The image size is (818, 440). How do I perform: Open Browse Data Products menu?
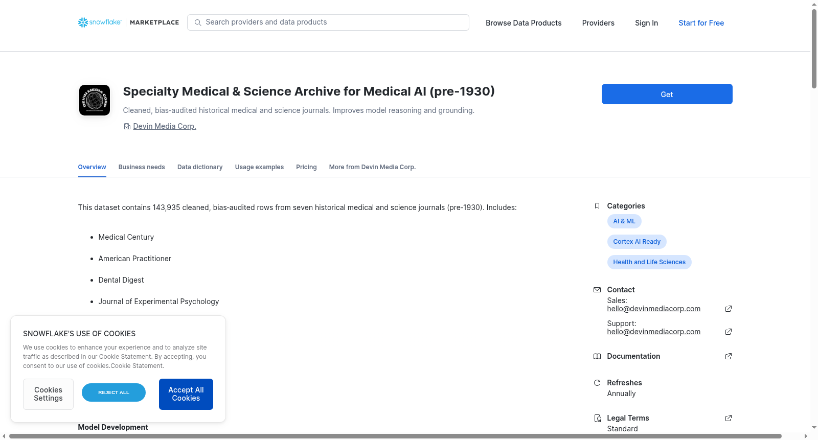(x=524, y=23)
